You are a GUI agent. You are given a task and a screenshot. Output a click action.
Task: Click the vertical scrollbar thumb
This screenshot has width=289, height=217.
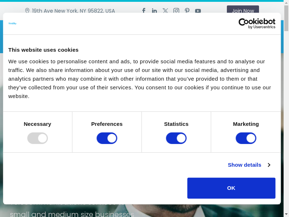(286, 18)
